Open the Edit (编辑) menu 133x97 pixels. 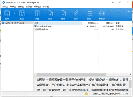tap(13, 6)
